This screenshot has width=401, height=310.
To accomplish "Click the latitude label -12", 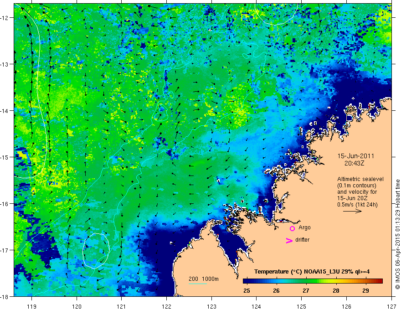I will coord(5,18).
